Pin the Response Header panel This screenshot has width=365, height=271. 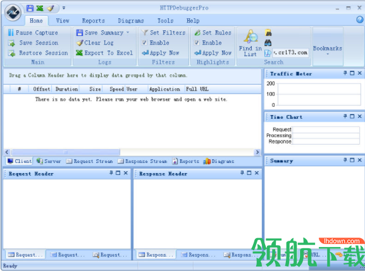[242, 173]
